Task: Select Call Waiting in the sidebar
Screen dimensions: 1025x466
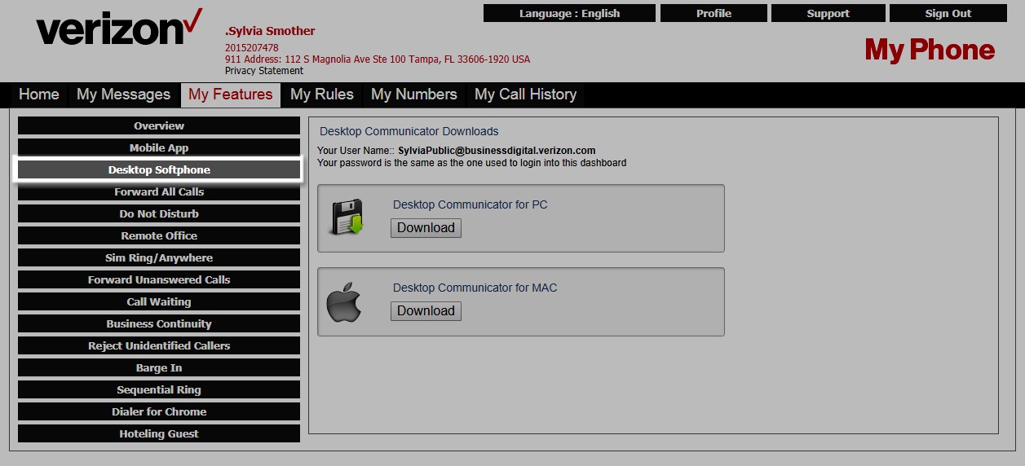Action: (159, 301)
